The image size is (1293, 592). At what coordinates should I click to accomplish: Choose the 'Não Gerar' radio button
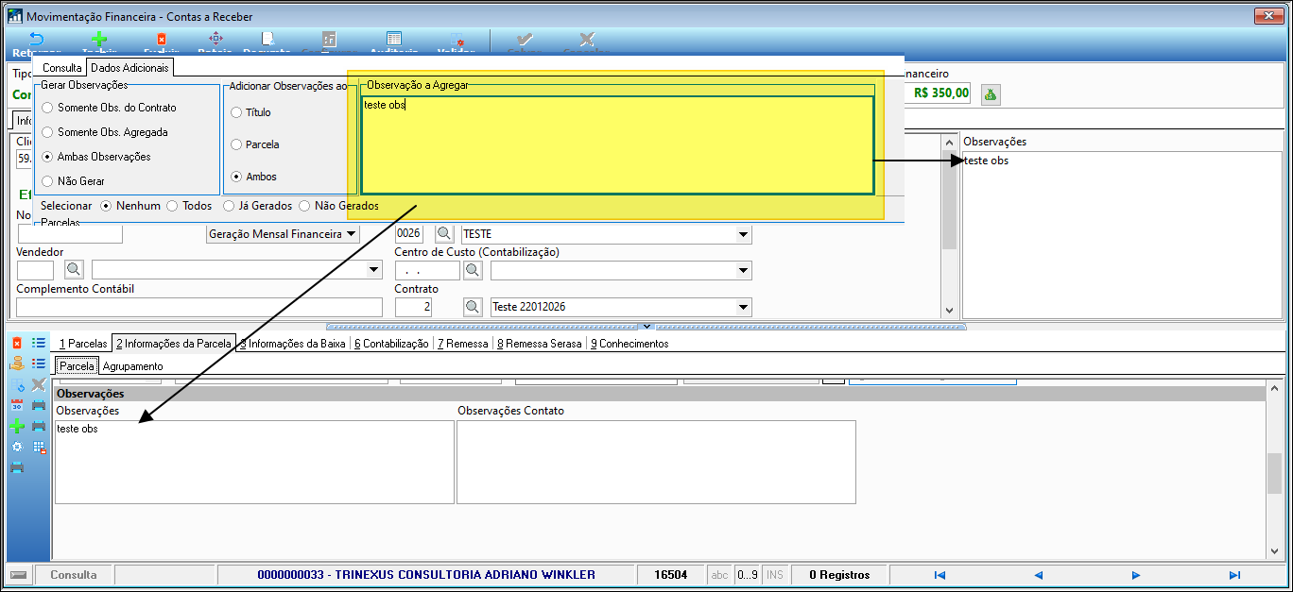pos(48,180)
